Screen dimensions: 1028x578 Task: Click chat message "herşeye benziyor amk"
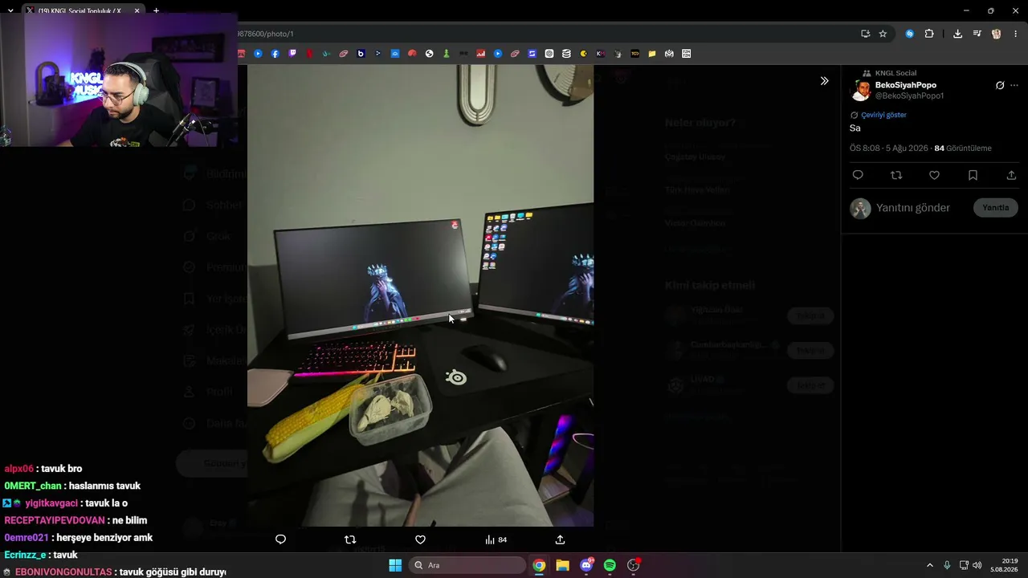pos(104,538)
